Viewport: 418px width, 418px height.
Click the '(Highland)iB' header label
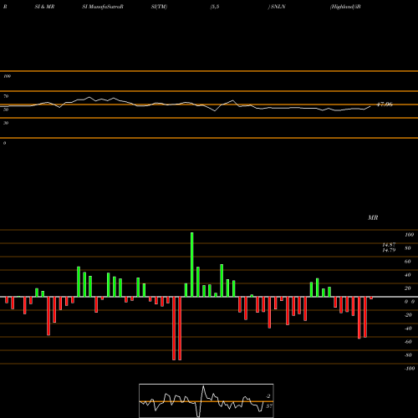(345, 7)
